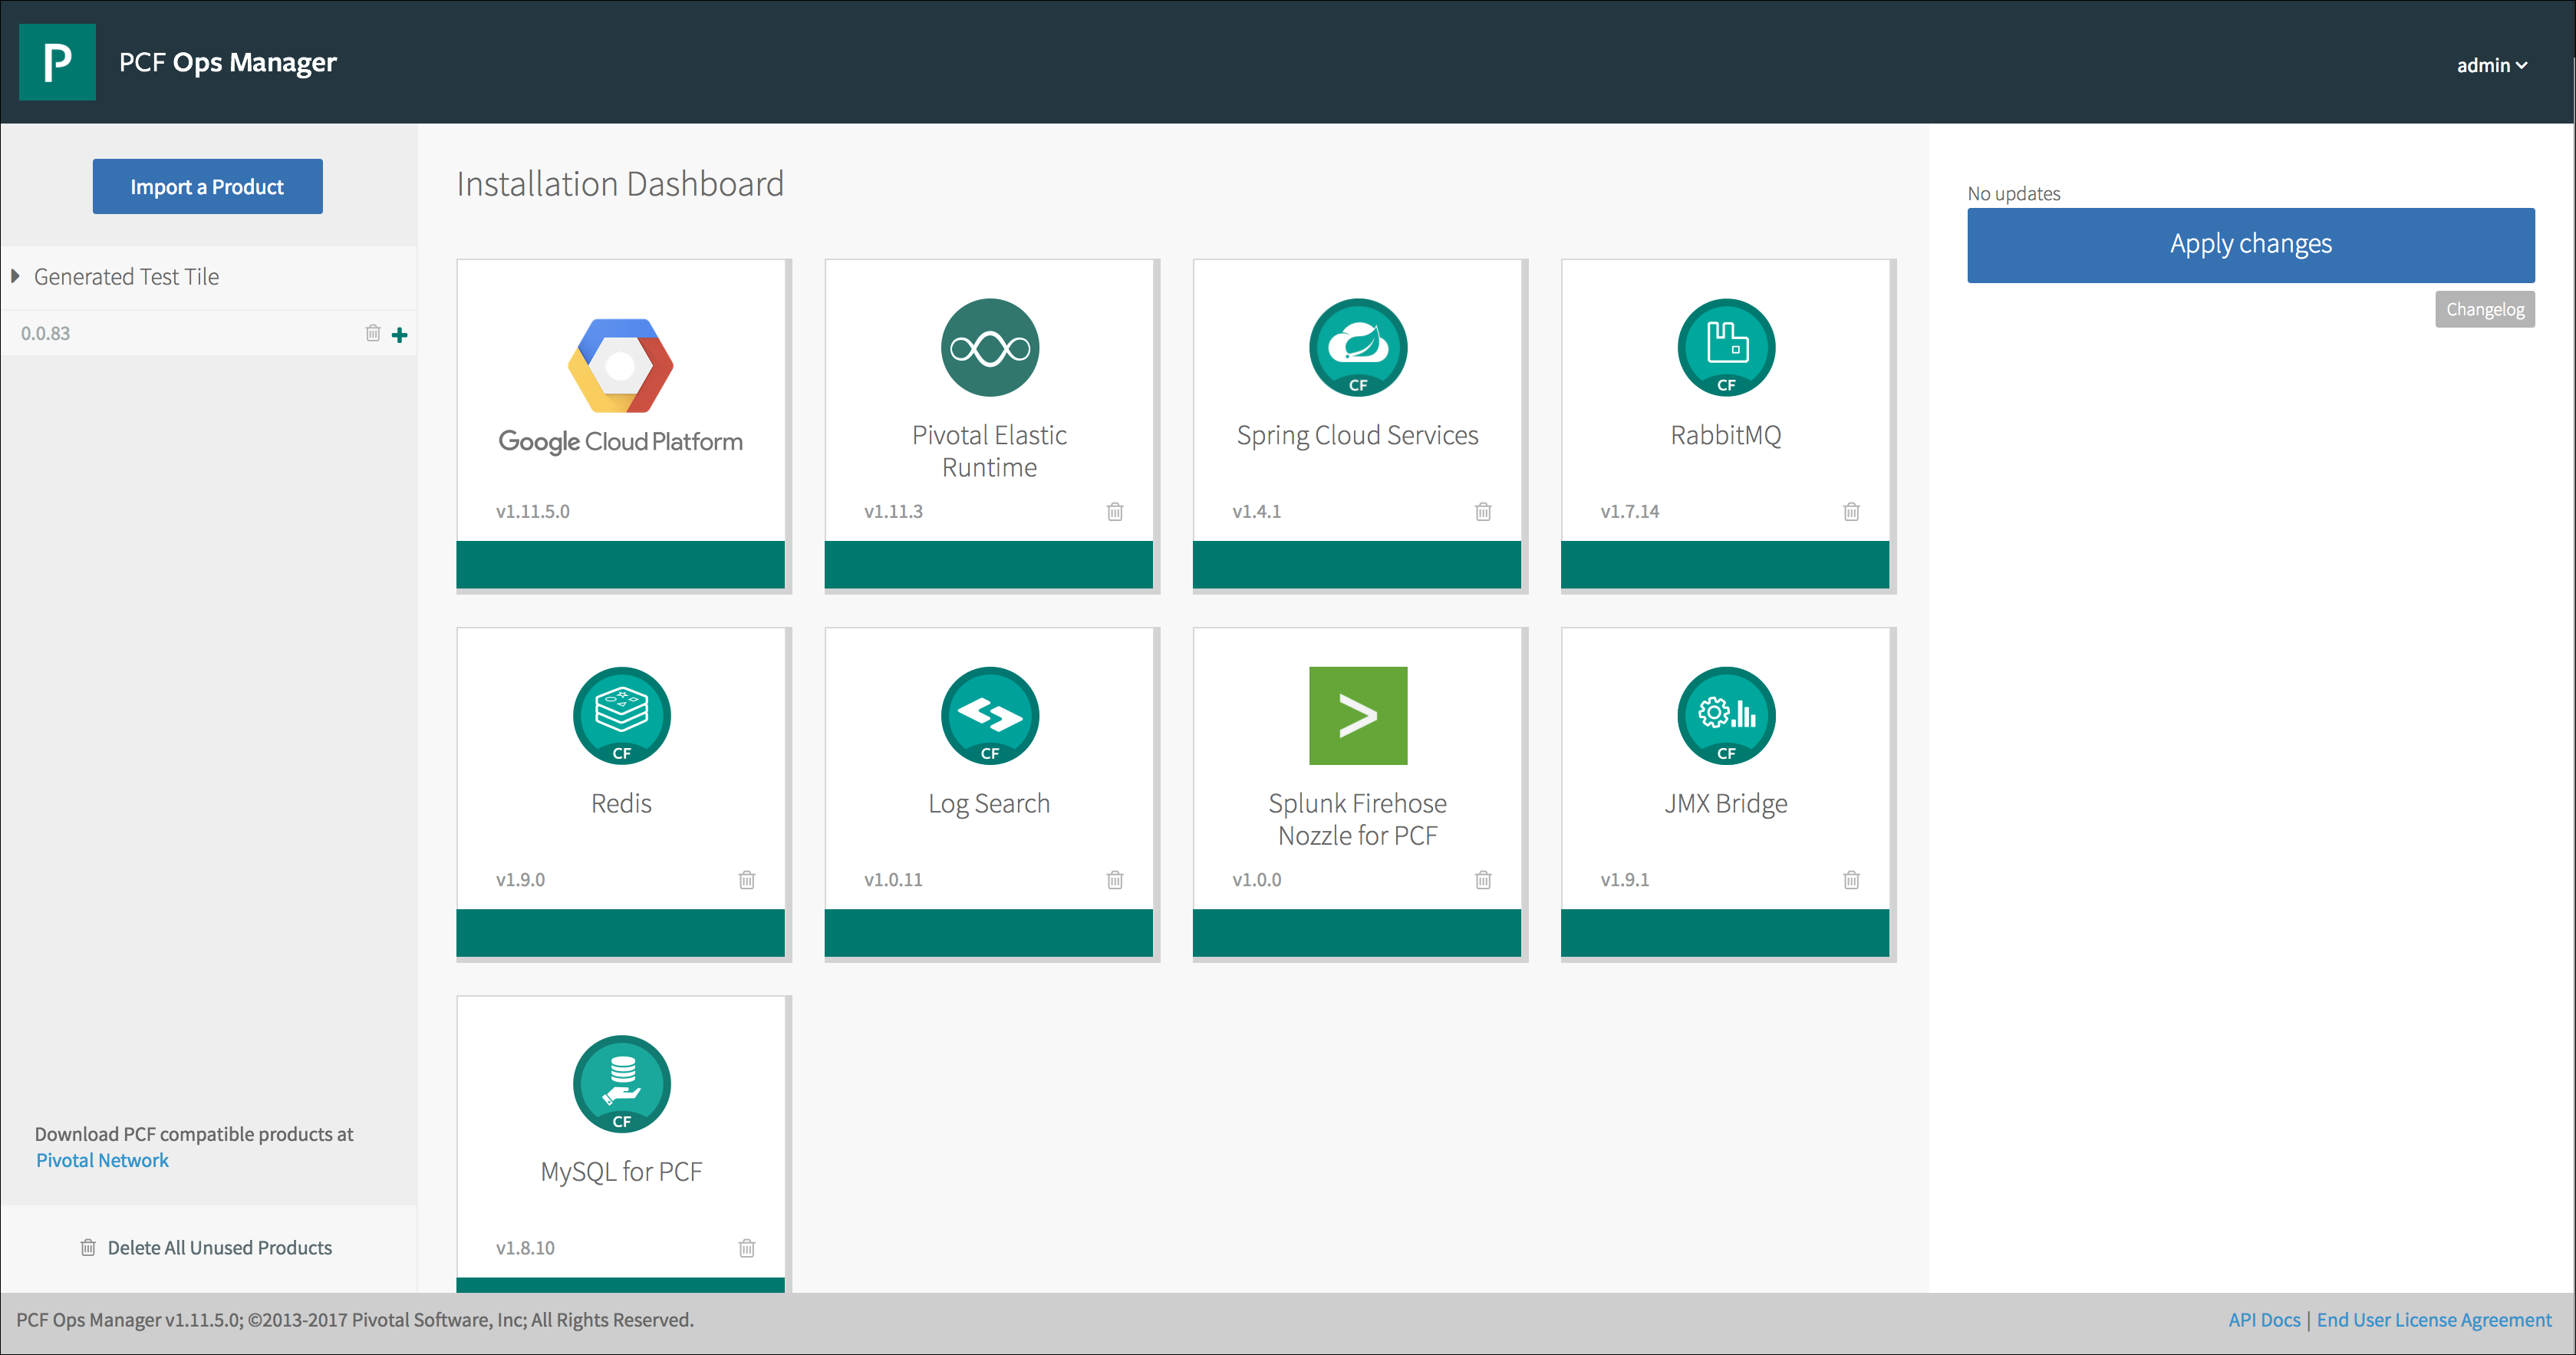
Task: Open the Splunk Firehose Nozzle tile
Action: click(x=1357, y=780)
